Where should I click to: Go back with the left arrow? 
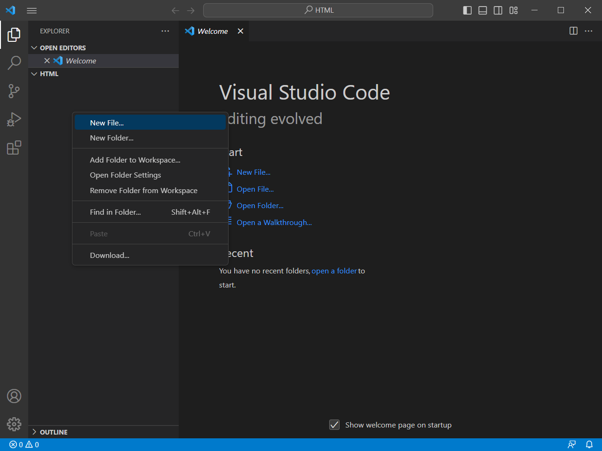coord(175,10)
